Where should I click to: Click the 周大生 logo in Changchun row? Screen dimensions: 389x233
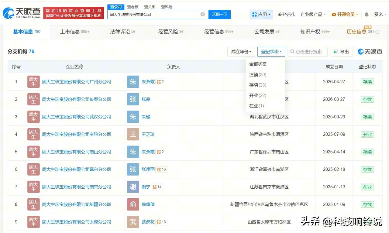pyautogui.click(x=33, y=99)
